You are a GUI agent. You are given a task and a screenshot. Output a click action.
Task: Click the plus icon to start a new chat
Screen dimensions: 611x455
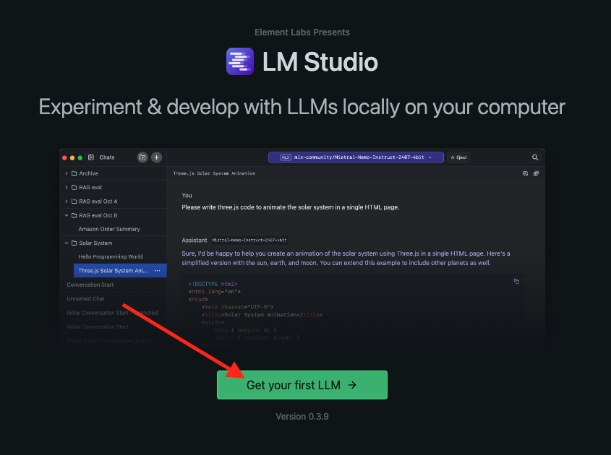pos(157,157)
